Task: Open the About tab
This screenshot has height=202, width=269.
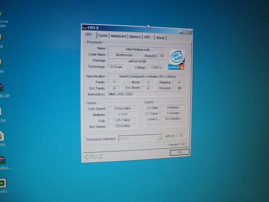Action: click(160, 38)
